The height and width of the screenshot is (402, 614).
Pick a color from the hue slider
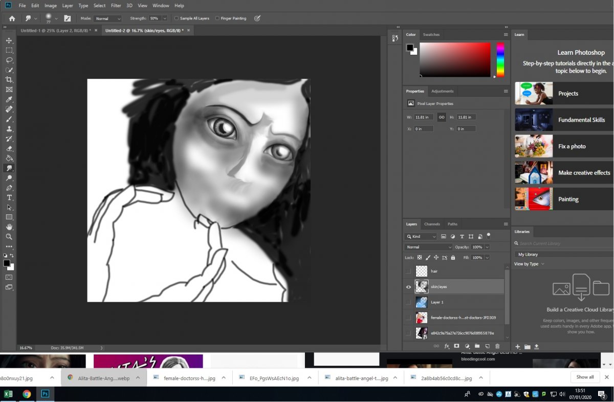click(500, 60)
